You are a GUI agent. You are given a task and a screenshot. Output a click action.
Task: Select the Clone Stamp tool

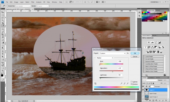(3, 34)
